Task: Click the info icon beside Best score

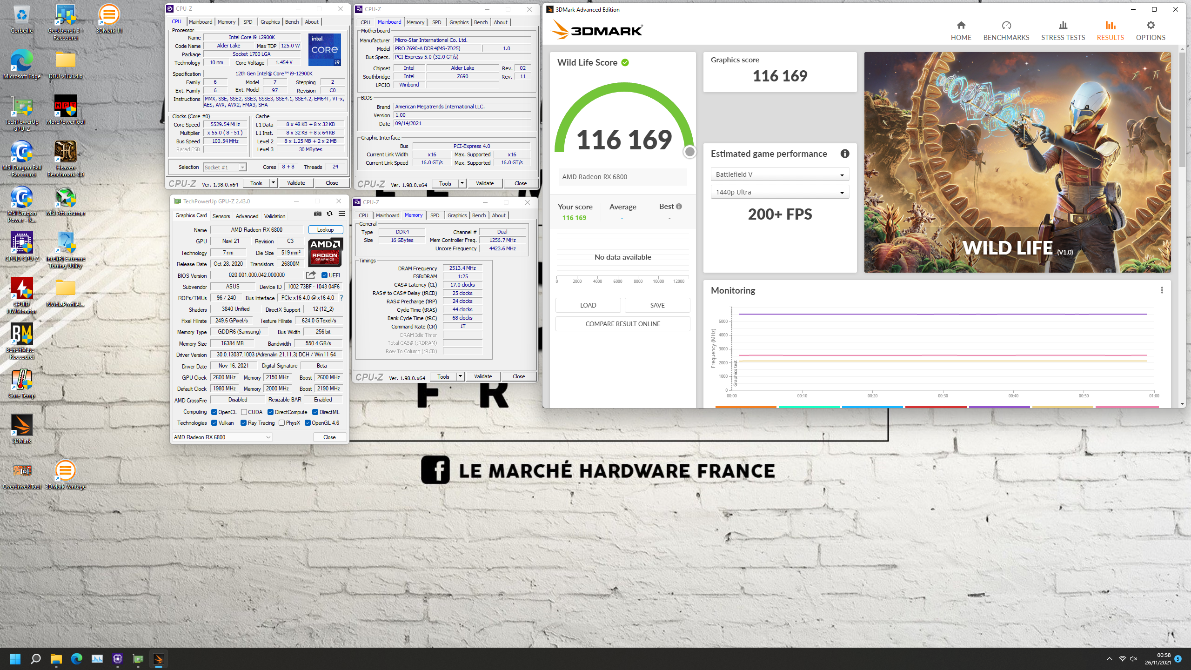Action: click(679, 207)
